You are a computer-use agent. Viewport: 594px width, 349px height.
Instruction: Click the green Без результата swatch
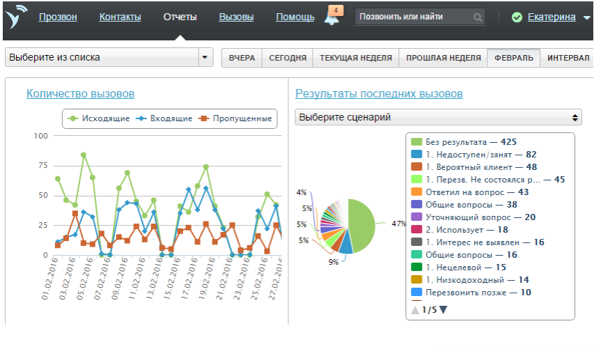click(416, 142)
